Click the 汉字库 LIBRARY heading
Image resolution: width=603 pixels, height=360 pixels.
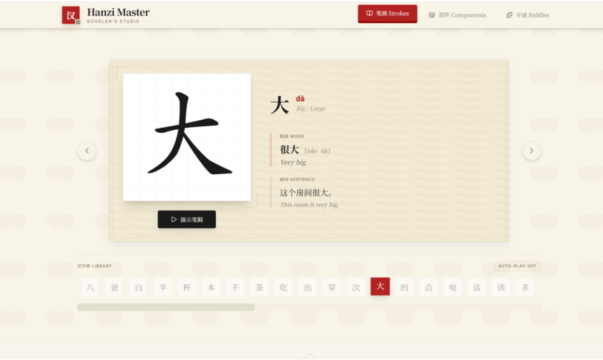point(94,266)
